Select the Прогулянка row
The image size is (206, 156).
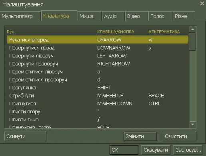coord(98,88)
